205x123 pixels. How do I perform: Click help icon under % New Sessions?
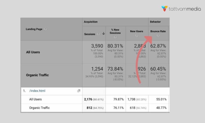pyautogui.click(x=115, y=37)
